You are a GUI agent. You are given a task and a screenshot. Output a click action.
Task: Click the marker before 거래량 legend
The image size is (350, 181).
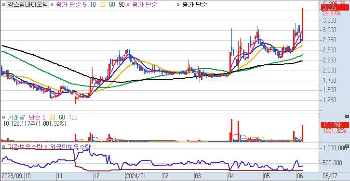click(x=3, y=117)
